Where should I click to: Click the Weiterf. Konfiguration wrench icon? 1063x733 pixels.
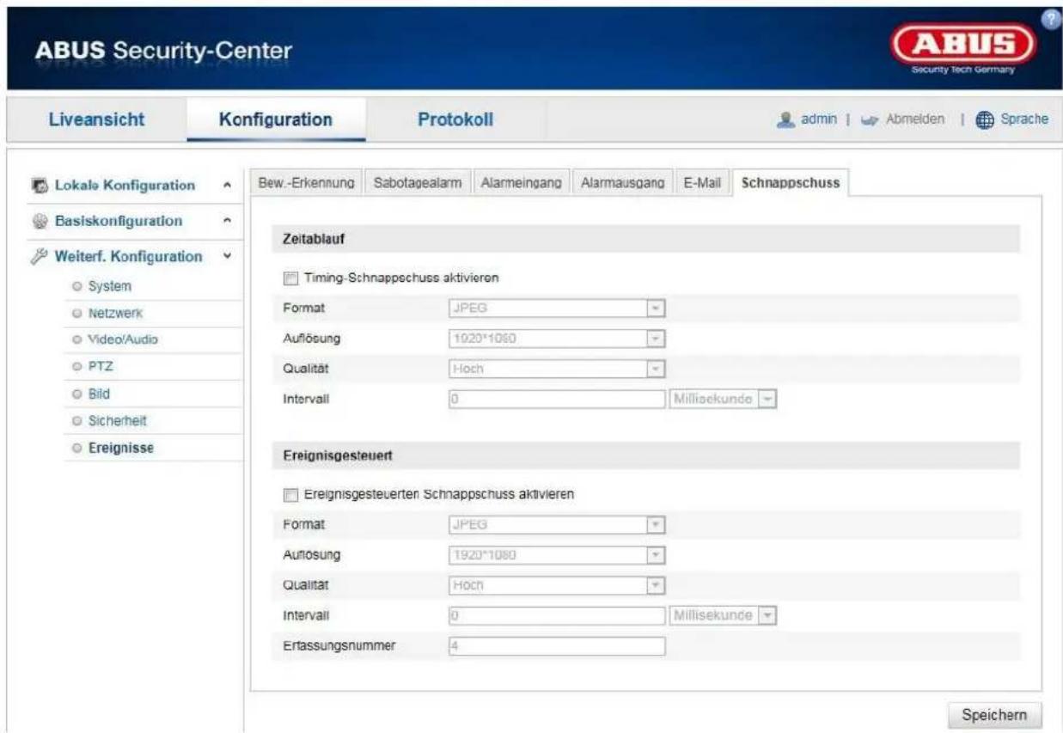tap(39, 256)
